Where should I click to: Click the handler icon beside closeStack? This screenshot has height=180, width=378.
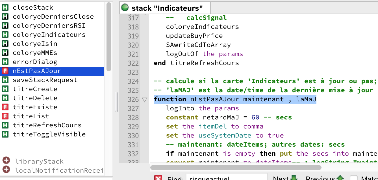point(5,8)
